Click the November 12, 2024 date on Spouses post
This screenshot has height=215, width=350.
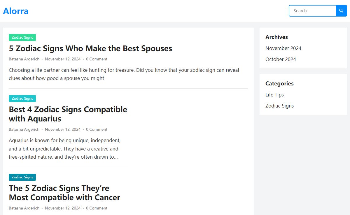click(x=63, y=59)
